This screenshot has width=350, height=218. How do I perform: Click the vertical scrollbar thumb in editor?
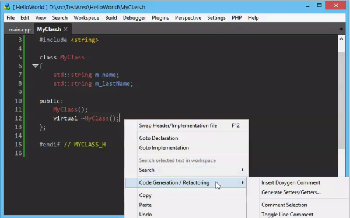click(x=341, y=100)
